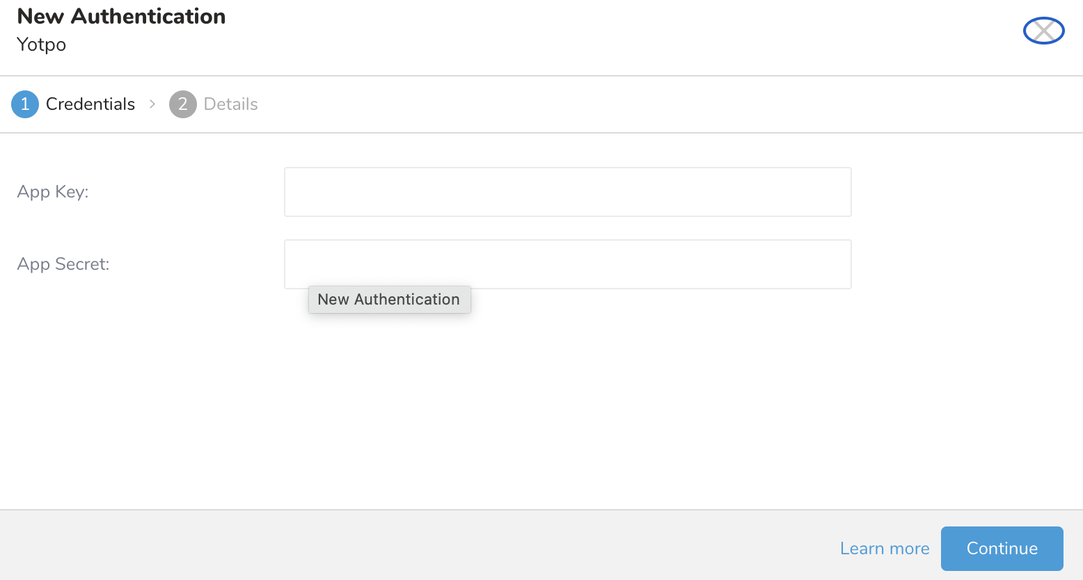Click the chevron arrow between steps

tap(152, 104)
